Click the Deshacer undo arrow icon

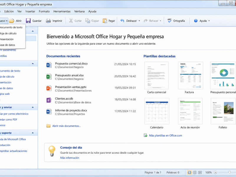click(122, 21)
